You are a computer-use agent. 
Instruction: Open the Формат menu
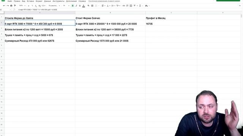[x=39, y=1]
